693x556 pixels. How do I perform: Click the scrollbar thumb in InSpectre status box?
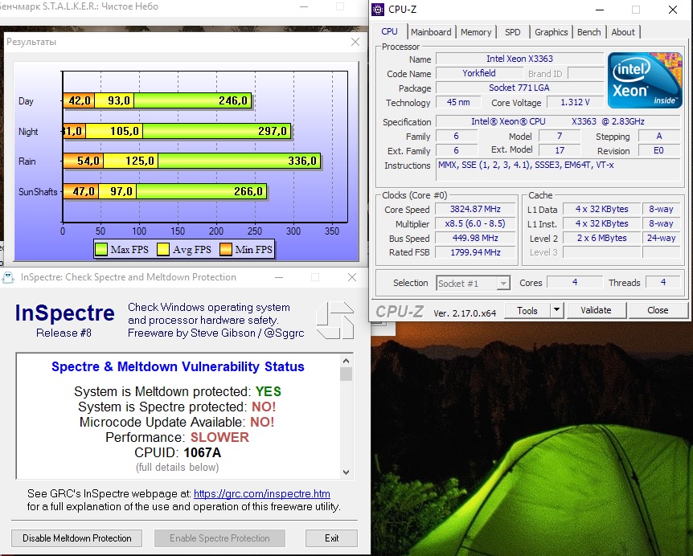tap(346, 374)
